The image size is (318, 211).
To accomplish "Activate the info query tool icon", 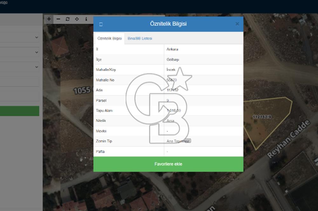I will pos(86,19).
